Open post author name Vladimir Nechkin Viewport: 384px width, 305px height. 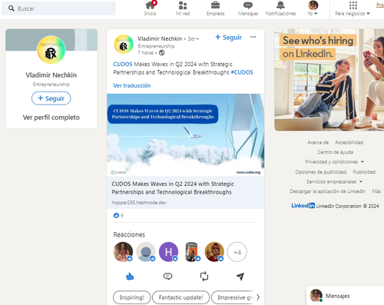[x=160, y=38]
